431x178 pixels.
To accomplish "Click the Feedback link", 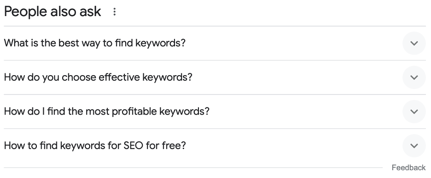I will 408,167.
